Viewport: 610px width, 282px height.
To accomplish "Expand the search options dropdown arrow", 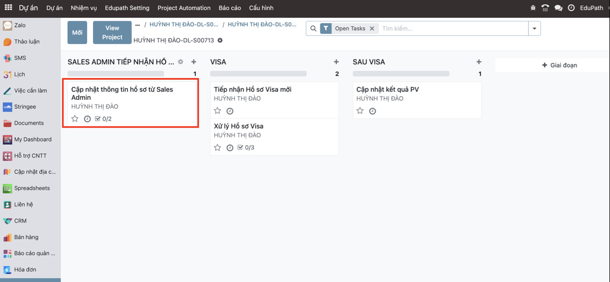I will click(534, 29).
